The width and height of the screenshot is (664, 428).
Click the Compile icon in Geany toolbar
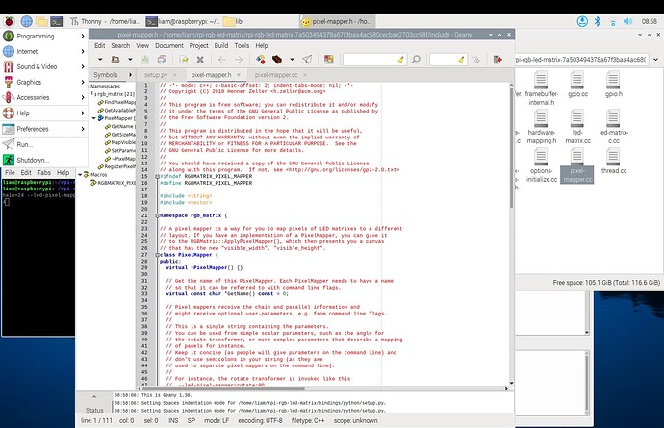coord(261,60)
